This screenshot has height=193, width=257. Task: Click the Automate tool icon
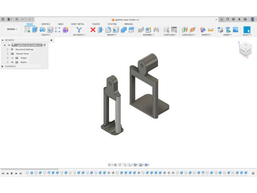(x=79, y=30)
